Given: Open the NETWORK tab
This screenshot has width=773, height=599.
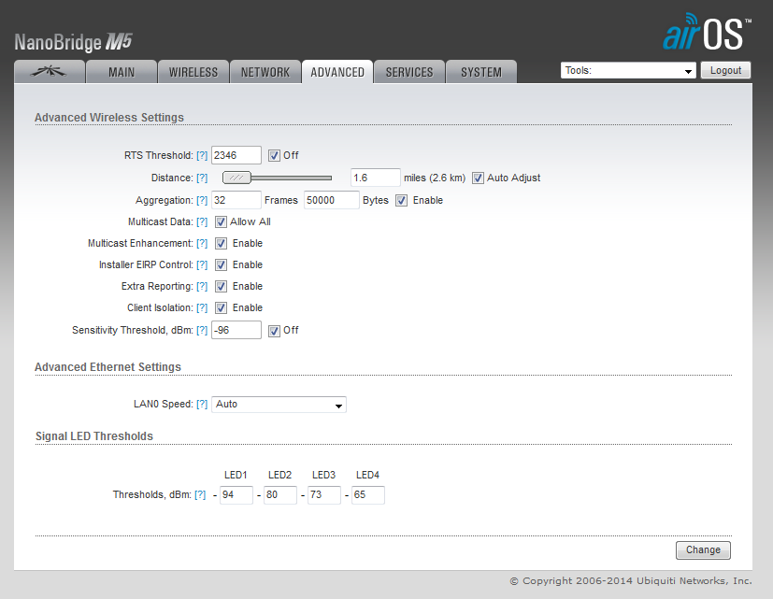Looking at the screenshot, I should tap(265, 72).
